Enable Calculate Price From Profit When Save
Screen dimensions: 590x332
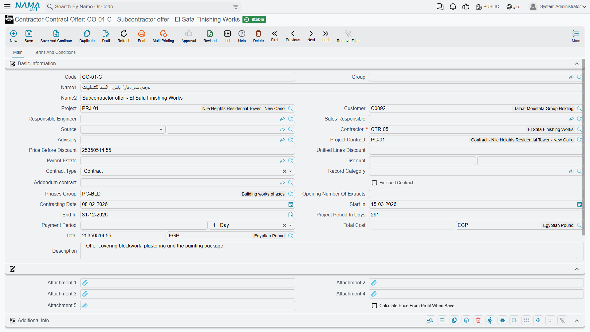click(374, 306)
